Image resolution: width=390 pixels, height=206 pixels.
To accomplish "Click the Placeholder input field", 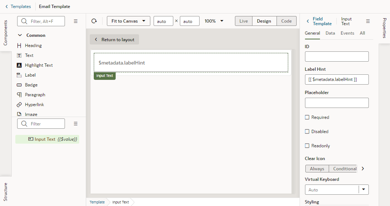I will coord(337,102).
